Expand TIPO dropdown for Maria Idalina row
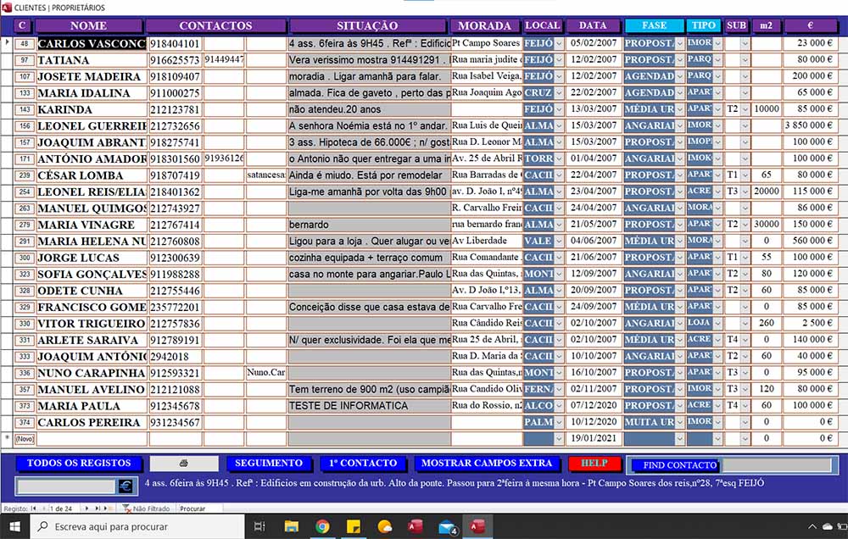Viewport: 848px width, 539px height. point(717,92)
